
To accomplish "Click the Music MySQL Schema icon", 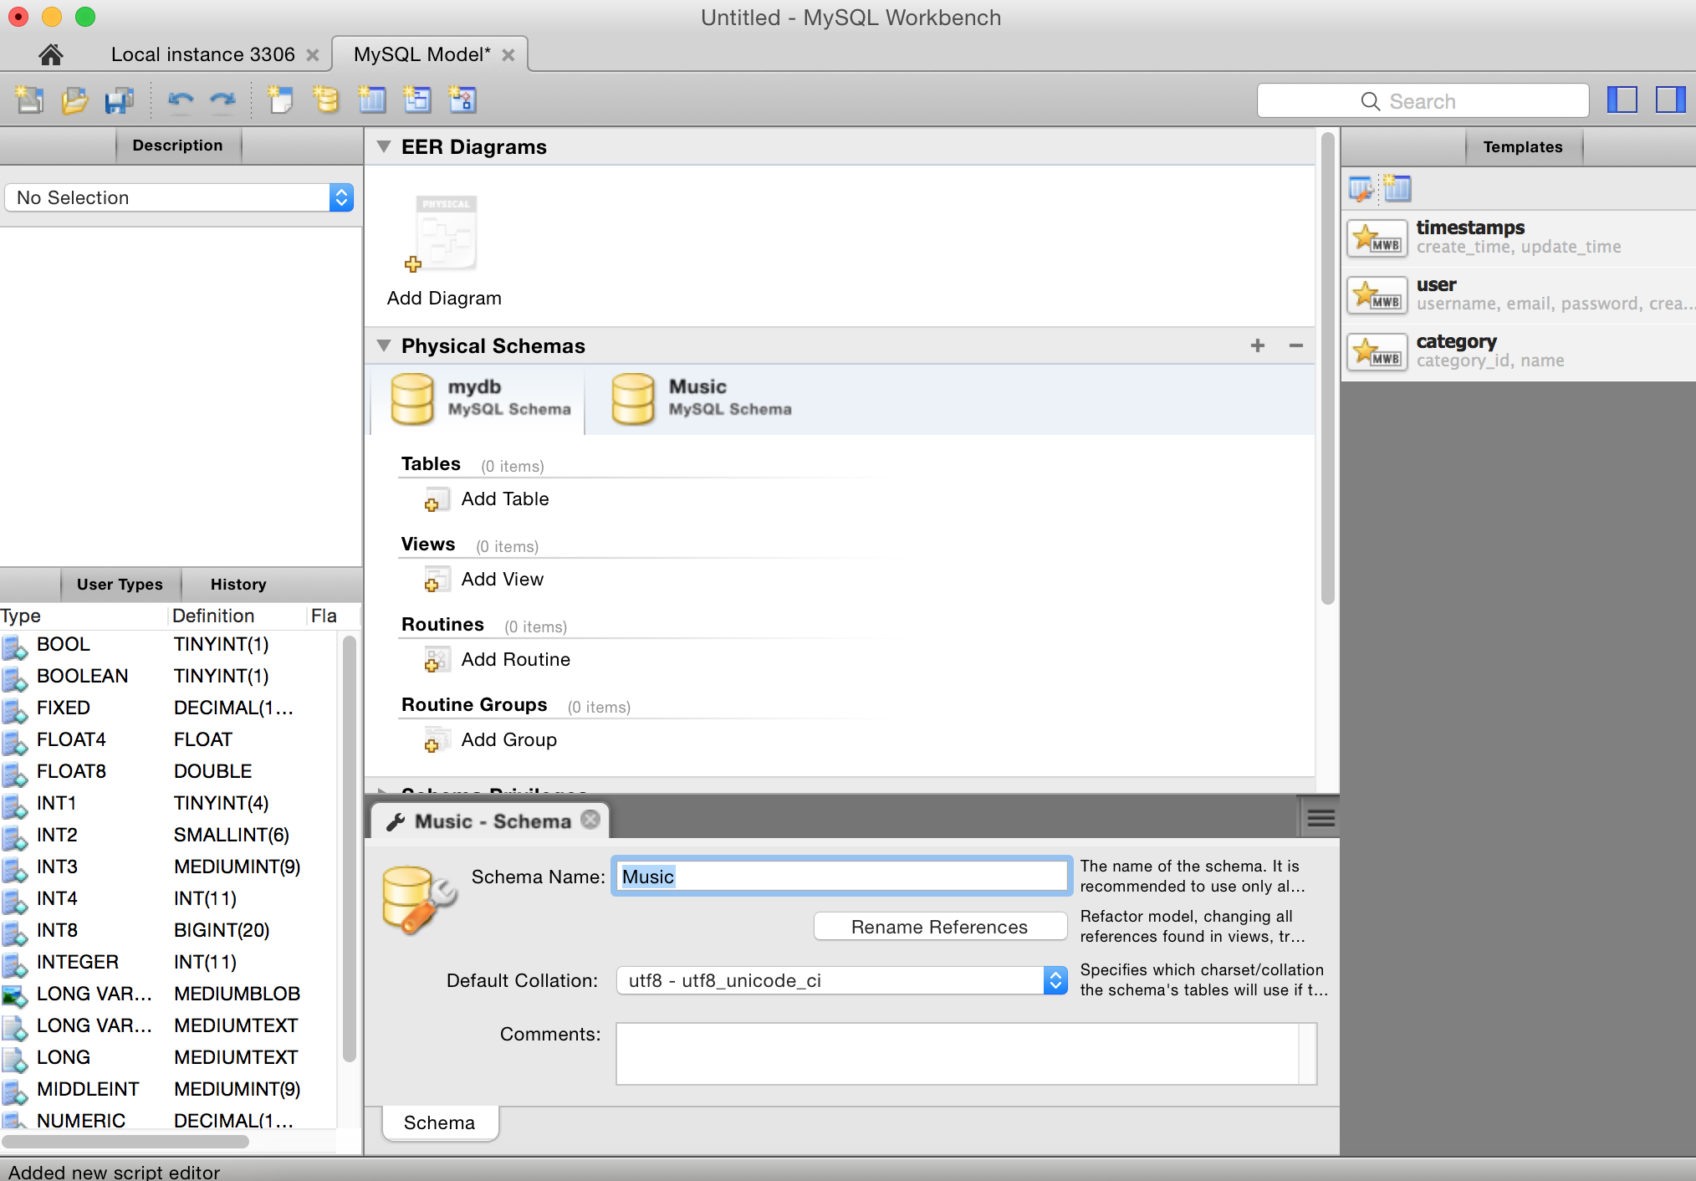I will point(631,396).
